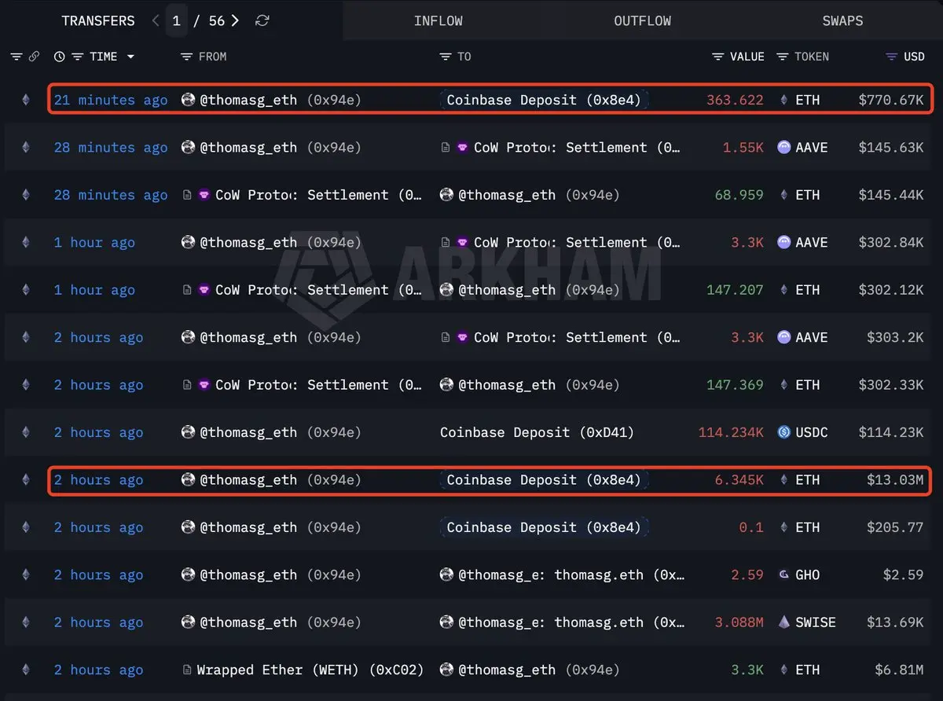Click Ethereum chain icon in 21 minutes row
Screen dimensions: 943x701
(25, 100)
